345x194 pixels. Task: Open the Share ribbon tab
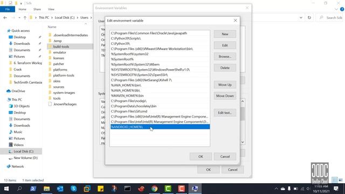point(37,9)
